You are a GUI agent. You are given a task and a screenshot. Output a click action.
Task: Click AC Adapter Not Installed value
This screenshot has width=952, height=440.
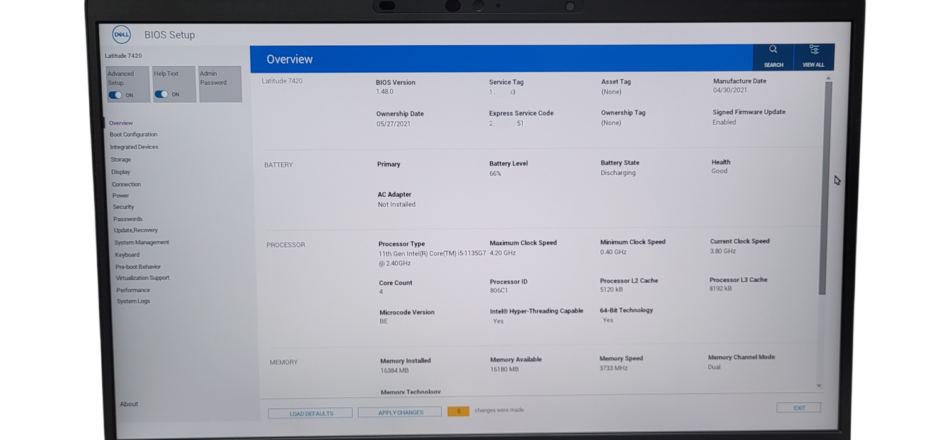(x=397, y=204)
